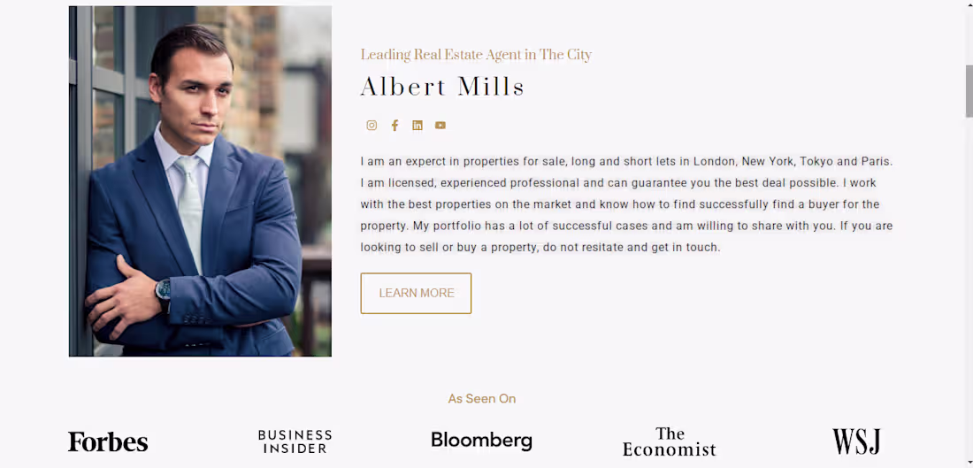The width and height of the screenshot is (973, 468).
Task: Click the word 'Tokyo' in the bio
Action: pos(816,162)
